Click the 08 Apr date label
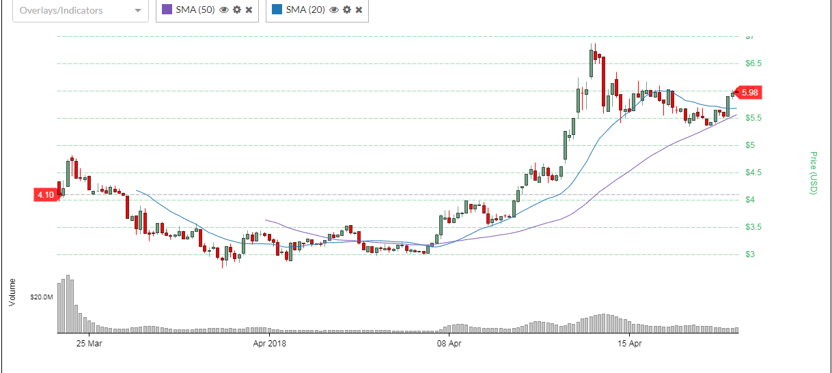The width and height of the screenshot is (832, 373). [450, 343]
